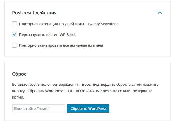Image resolution: width=174 pixels, height=122 pixels.
Task: Click the "Повторно активировать все активные плагины" label
Action: [x=61, y=45]
